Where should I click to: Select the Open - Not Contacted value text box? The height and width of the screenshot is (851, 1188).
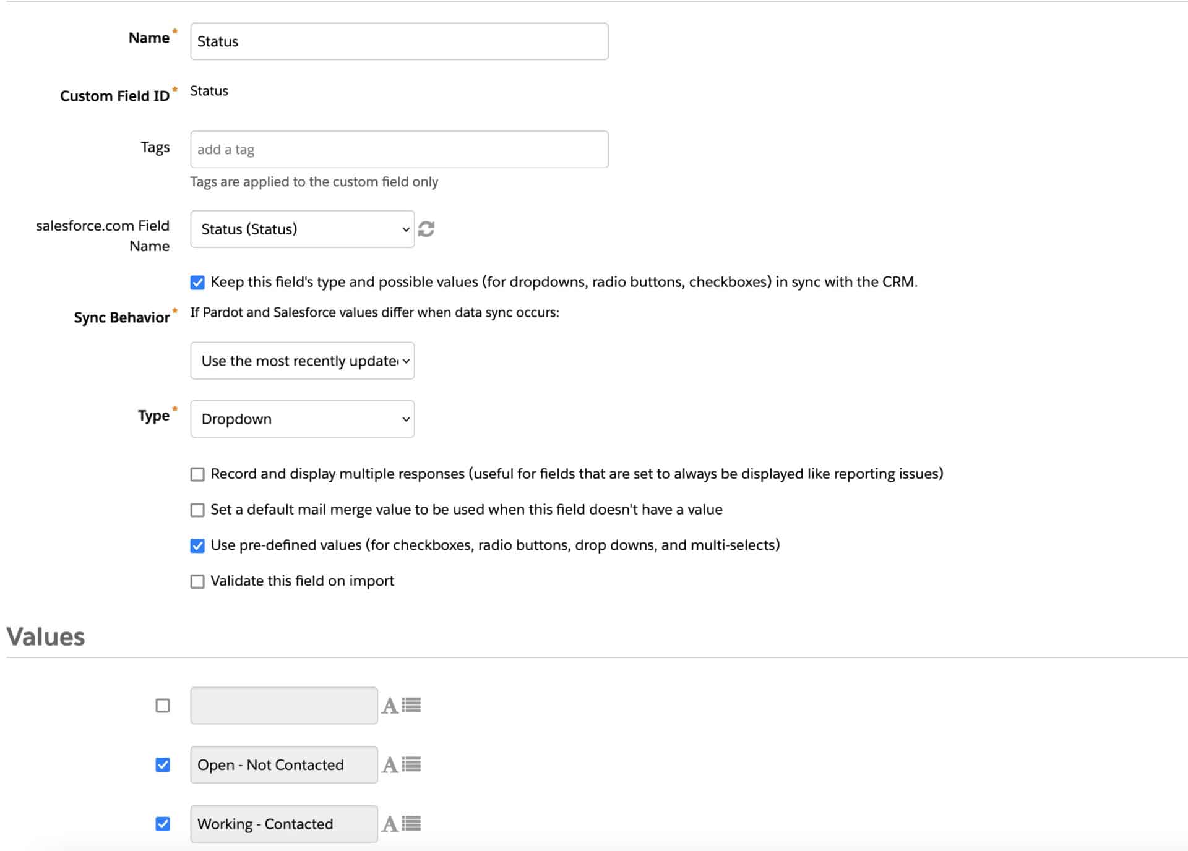[283, 764]
